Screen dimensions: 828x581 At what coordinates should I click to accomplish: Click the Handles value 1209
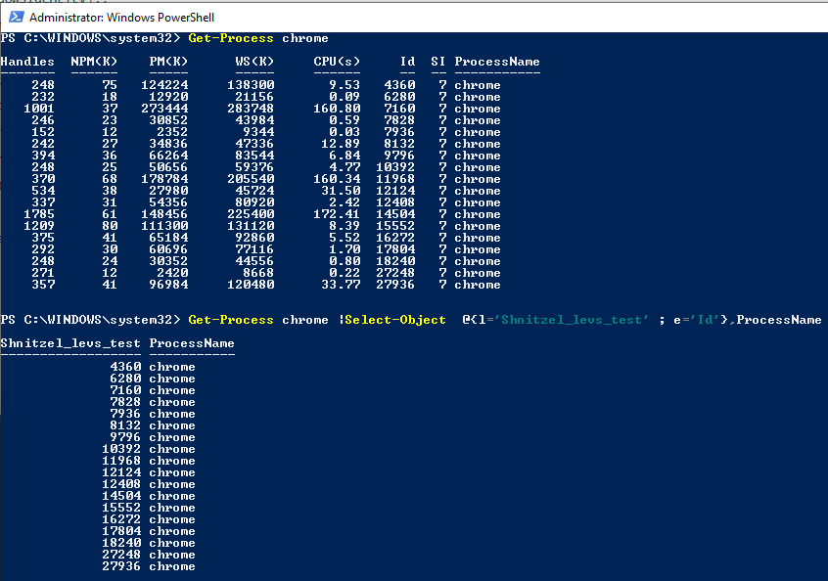click(x=39, y=226)
